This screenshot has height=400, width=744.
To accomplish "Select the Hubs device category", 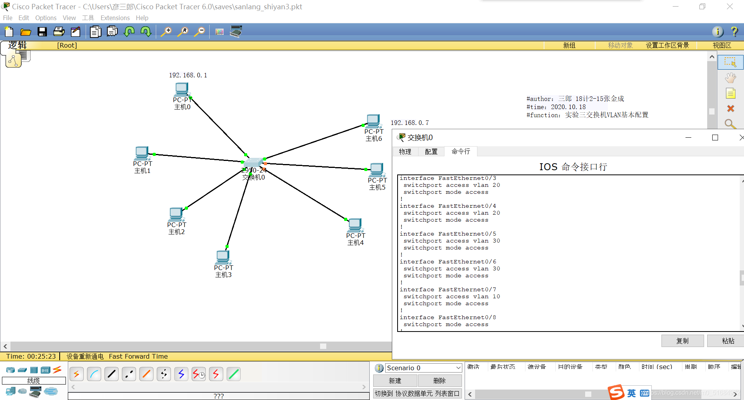I will 34,370.
